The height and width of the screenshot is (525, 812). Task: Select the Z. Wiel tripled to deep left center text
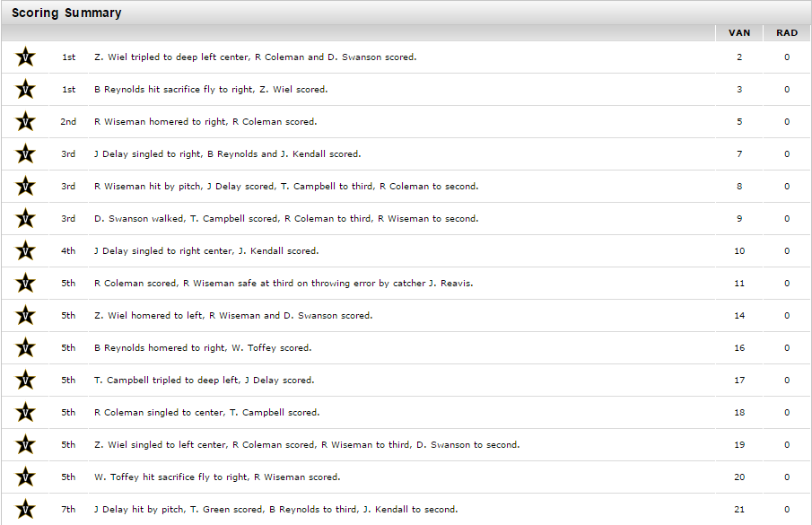click(x=256, y=57)
